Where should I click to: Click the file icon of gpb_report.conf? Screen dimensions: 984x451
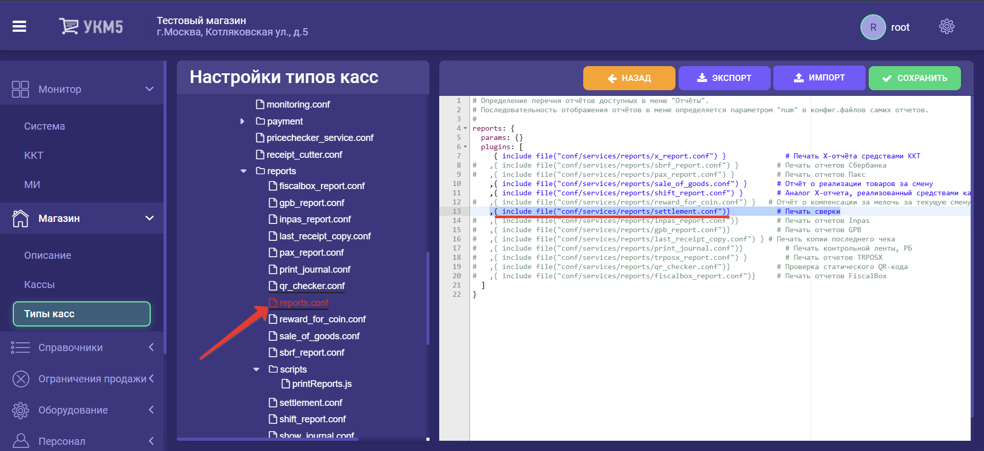point(273,203)
